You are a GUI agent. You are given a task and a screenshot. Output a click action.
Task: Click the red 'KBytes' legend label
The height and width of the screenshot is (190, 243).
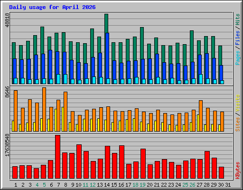(238, 171)
